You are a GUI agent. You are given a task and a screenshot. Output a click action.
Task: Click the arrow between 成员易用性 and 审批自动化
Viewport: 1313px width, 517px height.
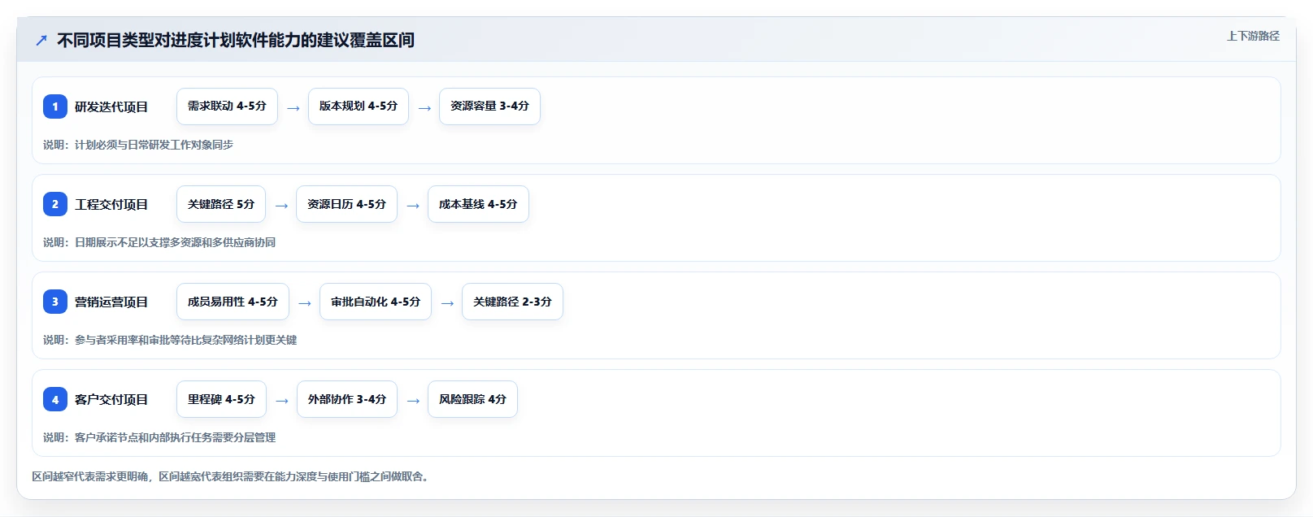tap(305, 303)
